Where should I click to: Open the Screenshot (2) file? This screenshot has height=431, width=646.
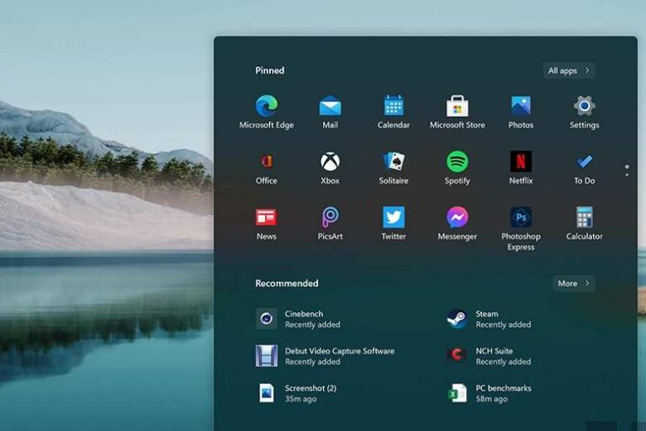click(x=296, y=393)
